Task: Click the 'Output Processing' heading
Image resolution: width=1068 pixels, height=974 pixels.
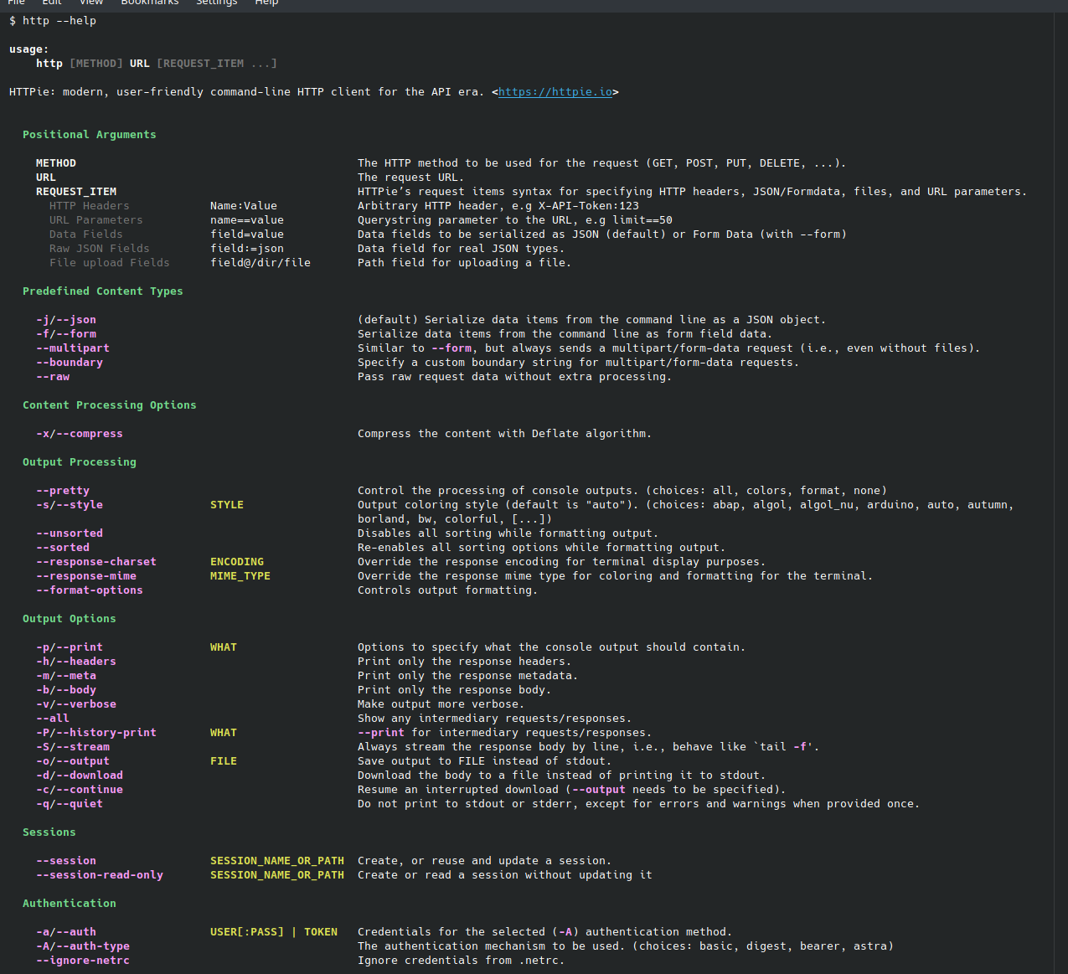Action: coord(80,462)
